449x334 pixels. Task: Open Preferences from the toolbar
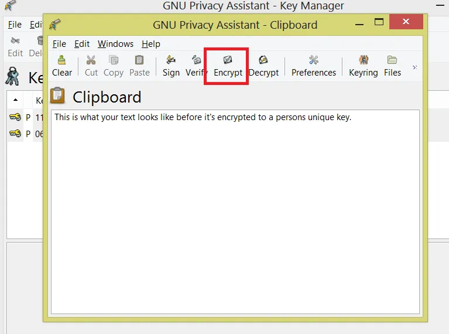pos(314,66)
